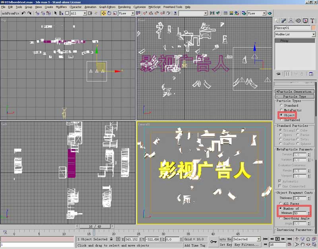
Task: Open the Utilities hammer panel tab
Action: (312, 20)
